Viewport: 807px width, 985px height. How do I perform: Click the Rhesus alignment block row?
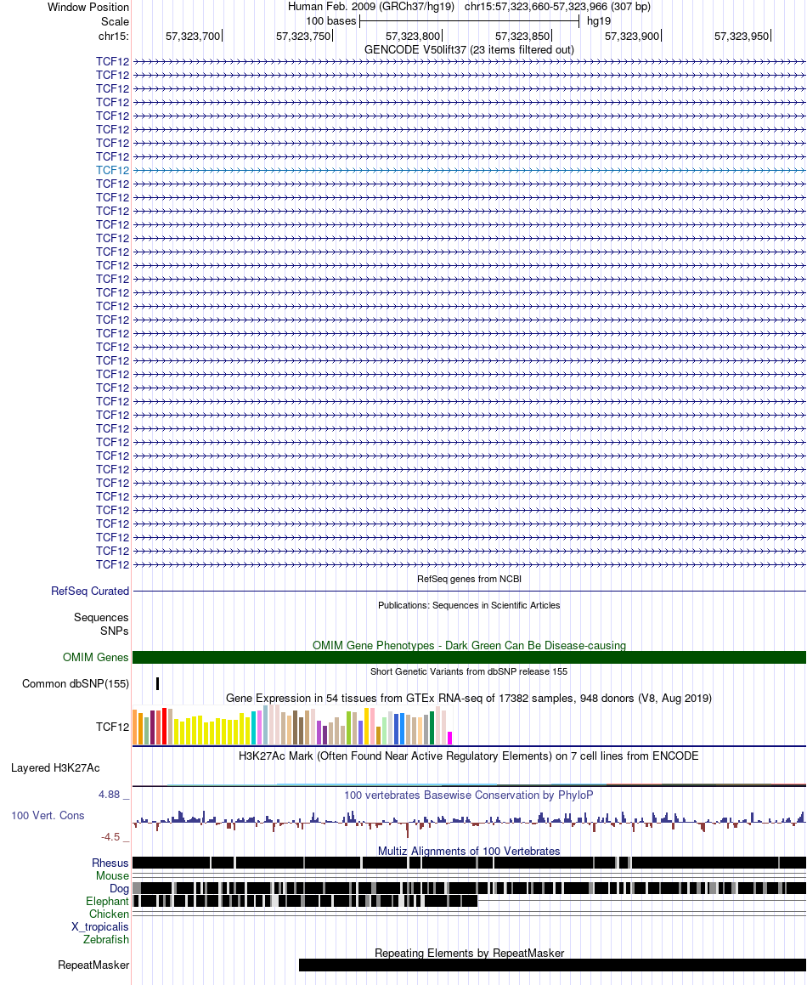tap(469, 863)
